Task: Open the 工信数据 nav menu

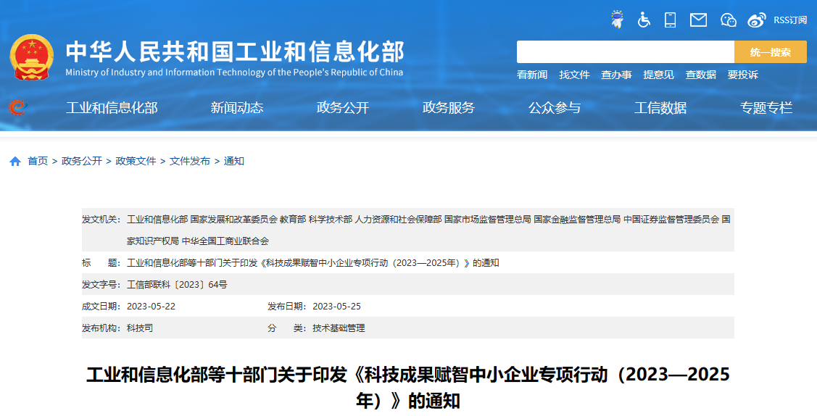Action: tap(660, 108)
